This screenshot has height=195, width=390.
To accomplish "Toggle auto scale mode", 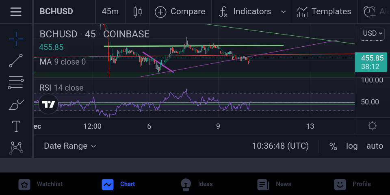I will pyautogui.click(x=375, y=146).
